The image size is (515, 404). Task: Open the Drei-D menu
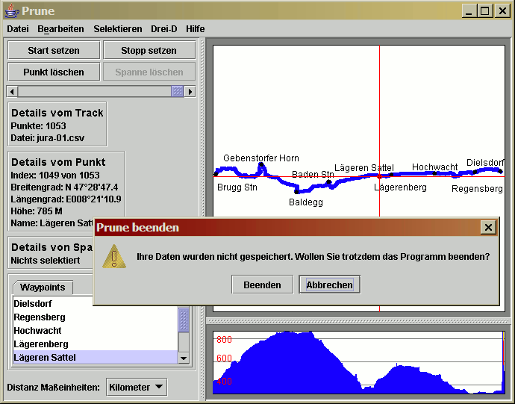point(164,28)
